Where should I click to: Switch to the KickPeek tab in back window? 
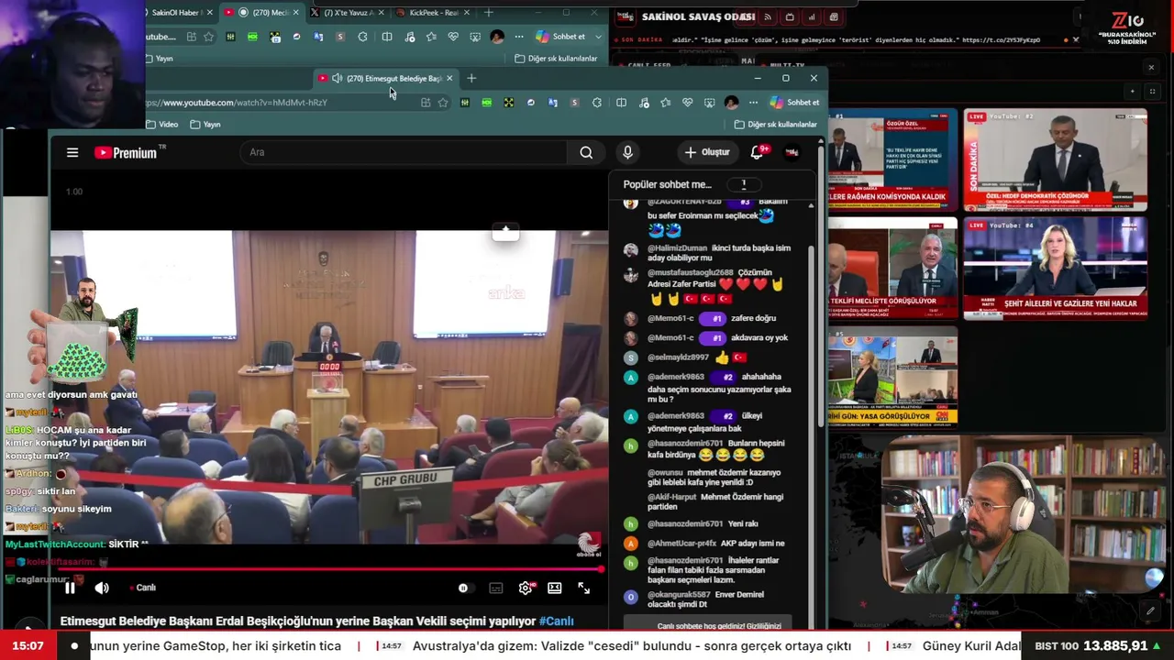point(433,13)
